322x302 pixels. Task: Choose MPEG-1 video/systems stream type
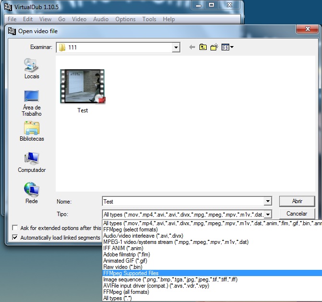click(212, 242)
